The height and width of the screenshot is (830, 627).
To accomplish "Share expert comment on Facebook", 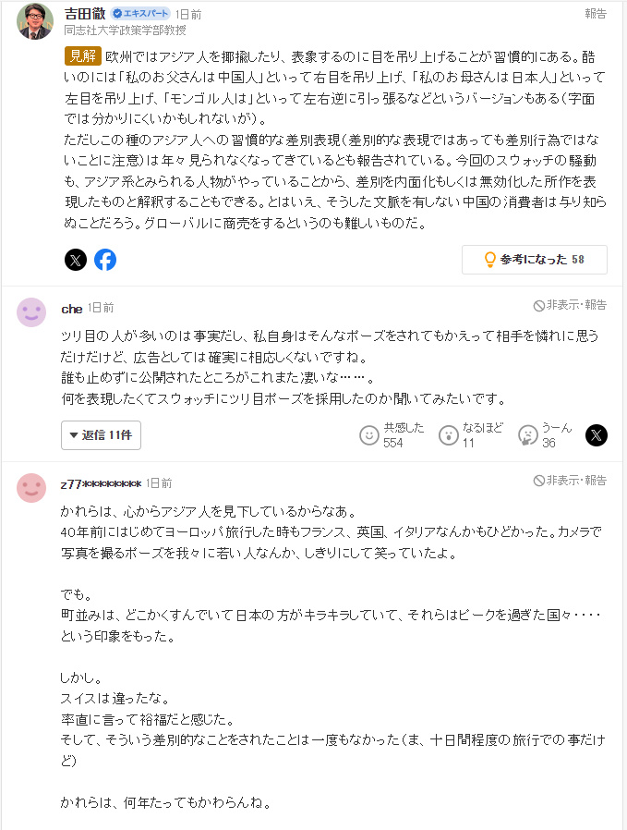I will [105, 260].
